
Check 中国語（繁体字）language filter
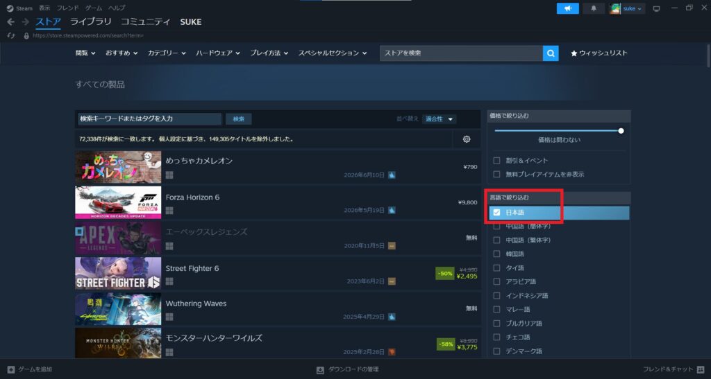coord(496,240)
